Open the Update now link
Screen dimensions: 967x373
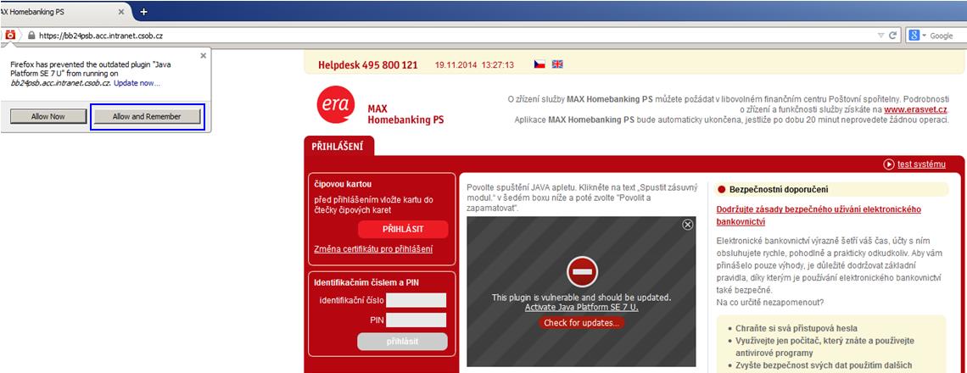pos(137,82)
